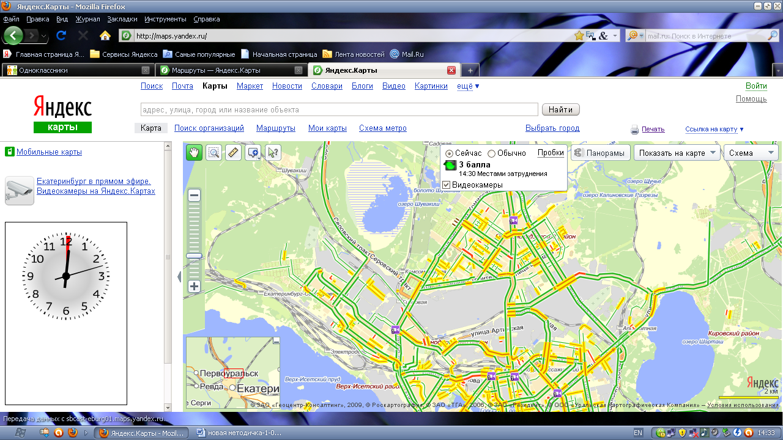Click the Mail.Ru bookmark in toolbar
The height and width of the screenshot is (440, 783).
tap(407, 54)
